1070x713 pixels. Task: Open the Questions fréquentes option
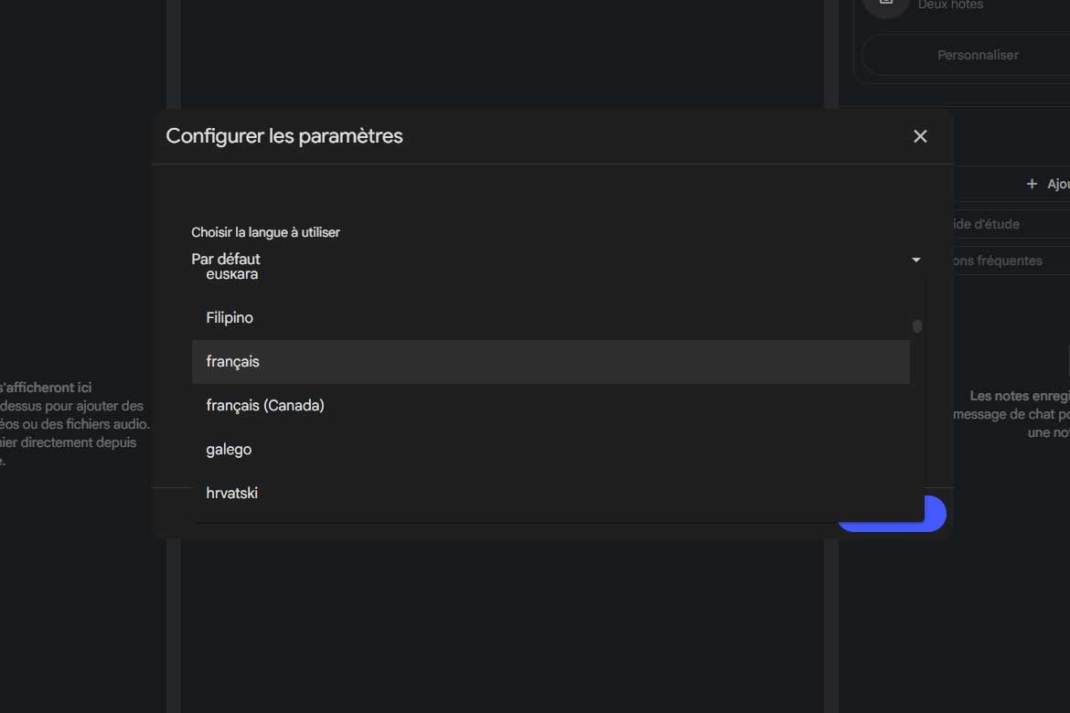click(997, 261)
